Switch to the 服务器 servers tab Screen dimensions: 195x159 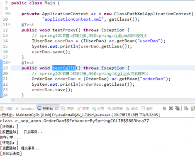[x=115, y=108]
